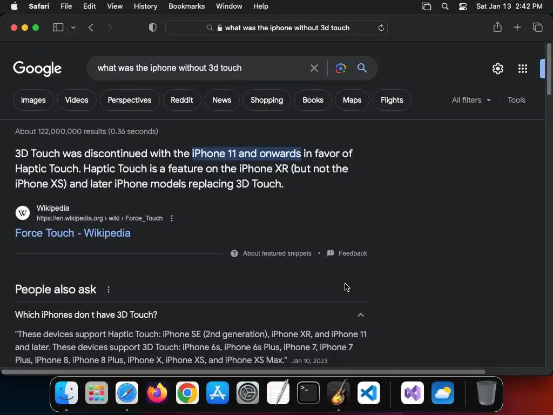Click the Wikipedia favicon
Viewport: 553px width, 415px height.
(23, 213)
